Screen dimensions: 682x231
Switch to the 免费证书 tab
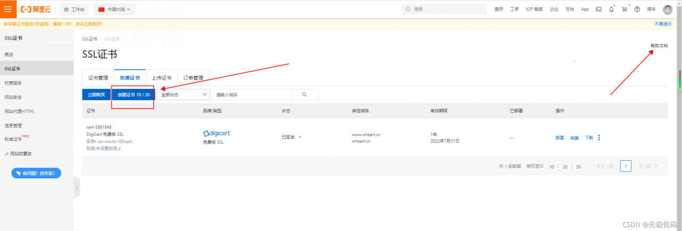[x=130, y=78]
